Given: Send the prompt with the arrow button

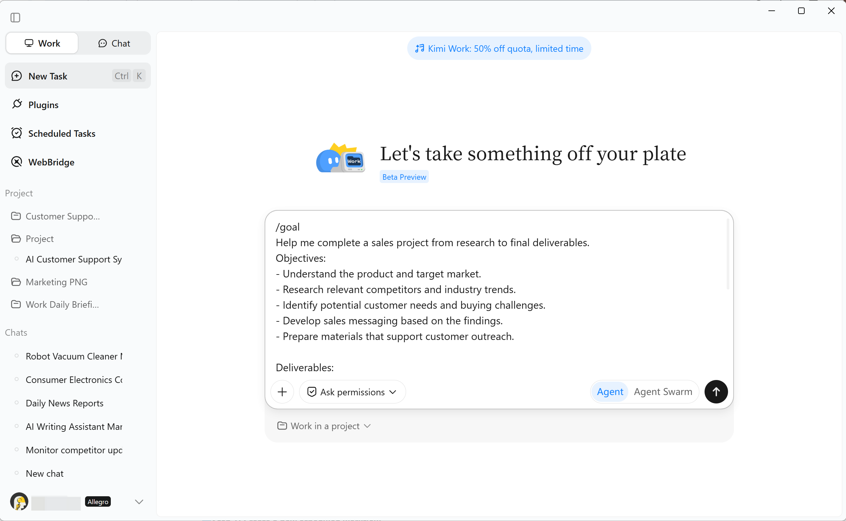Looking at the screenshot, I should (716, 392).
